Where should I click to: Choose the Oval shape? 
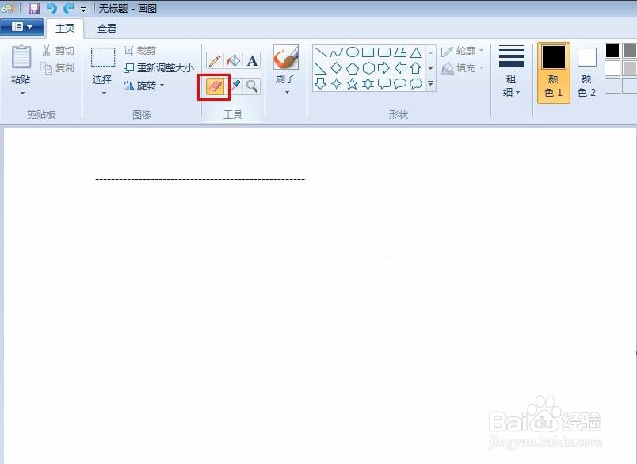coord(353,52)
